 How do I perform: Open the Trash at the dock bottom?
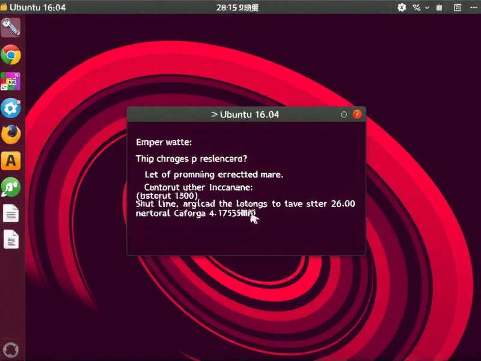pyautogui.click(x=11, y=349)
